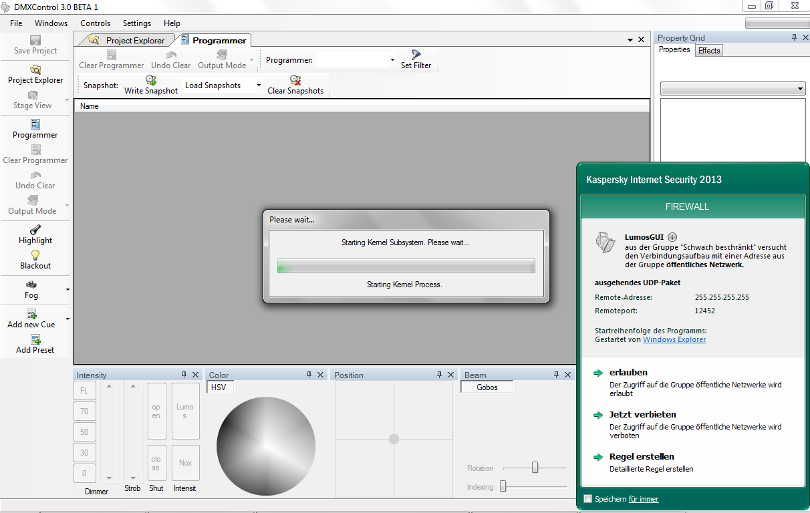The width and height of the screenshot is (810, 513).
Task: Click the Clear Snapshots toolbar icon
Action: click(295, 80)
